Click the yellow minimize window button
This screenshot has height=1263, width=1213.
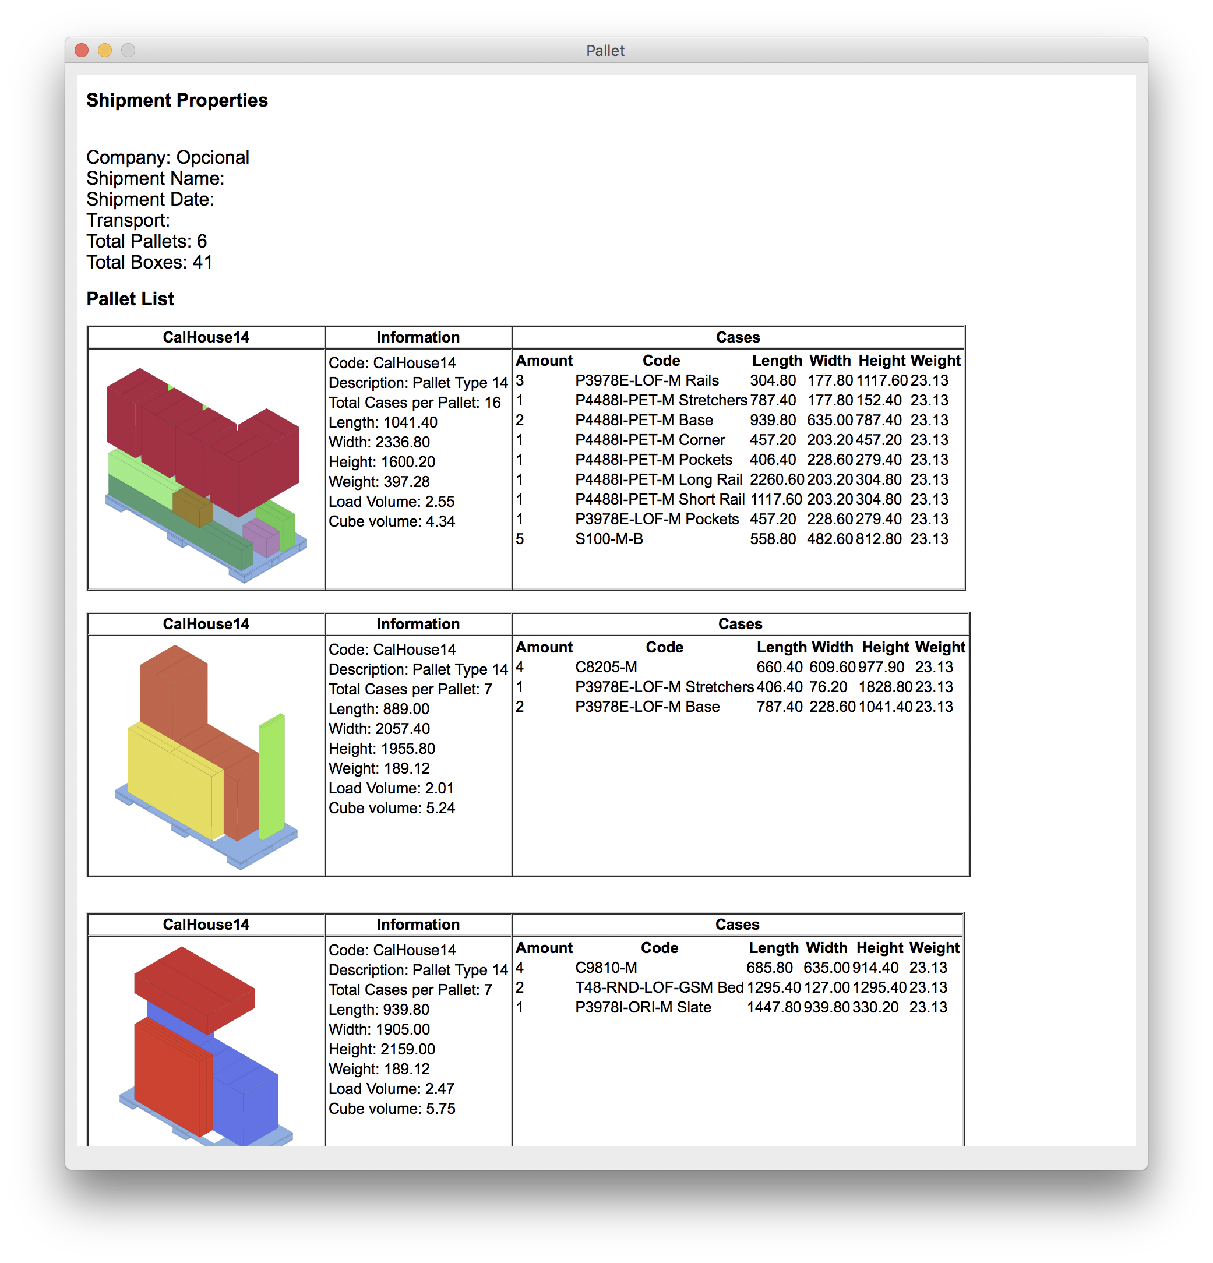tap(104, 50)
